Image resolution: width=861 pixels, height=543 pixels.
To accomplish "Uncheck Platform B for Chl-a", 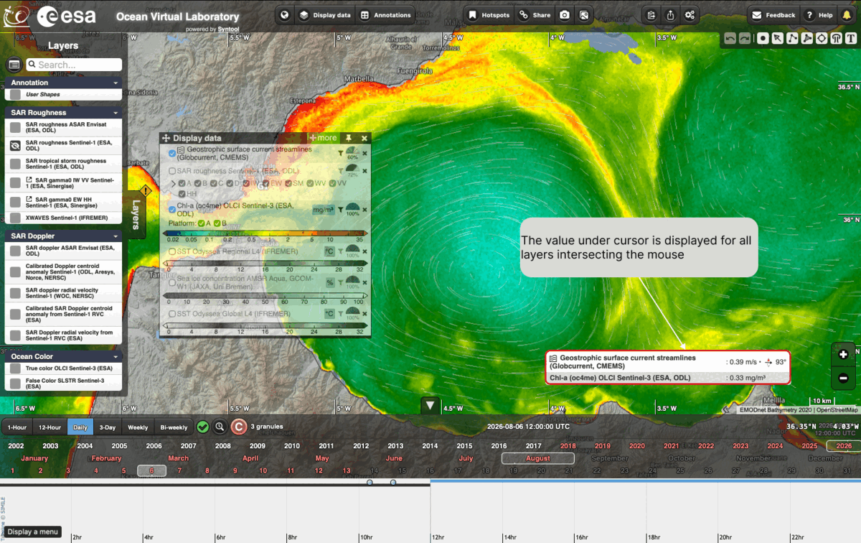I will (217, 223).
